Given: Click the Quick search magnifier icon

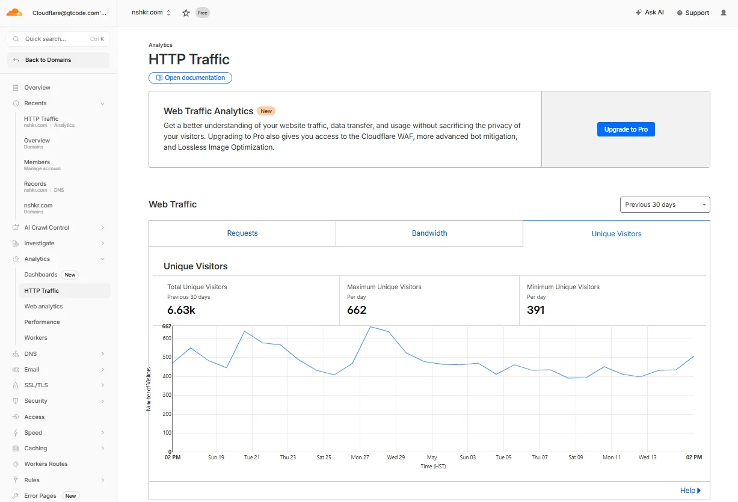Looking at the screenshot, I should tap(17, 39).
